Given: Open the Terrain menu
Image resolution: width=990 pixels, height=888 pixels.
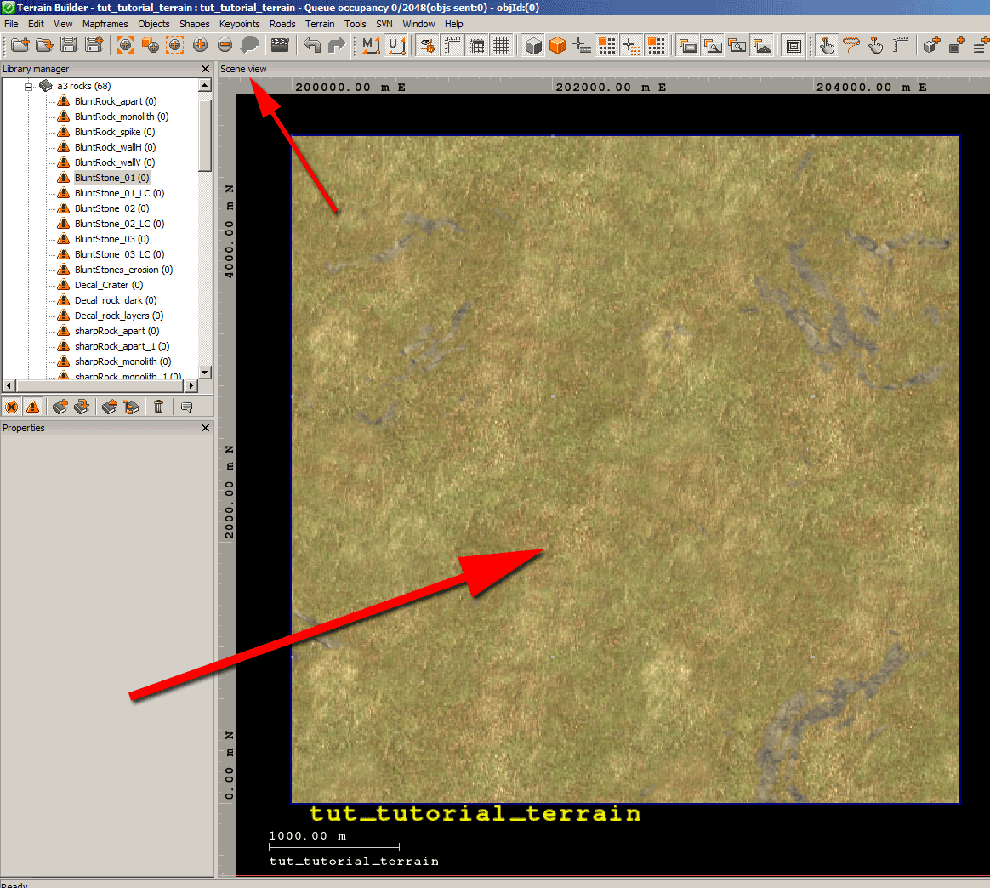Looking at the screenshot, I should click(x=320, y=24).
